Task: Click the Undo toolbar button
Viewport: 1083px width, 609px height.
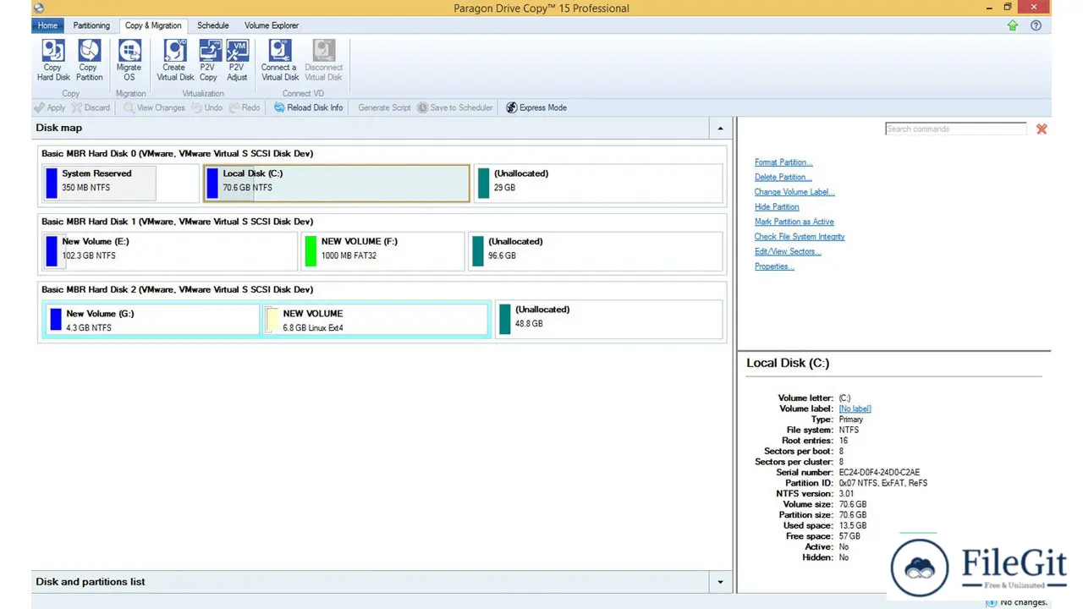Action: point(207,107)
